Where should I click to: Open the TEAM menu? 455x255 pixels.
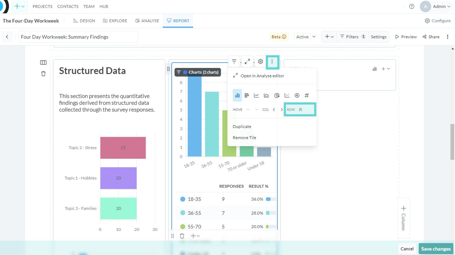pos(89,6)
